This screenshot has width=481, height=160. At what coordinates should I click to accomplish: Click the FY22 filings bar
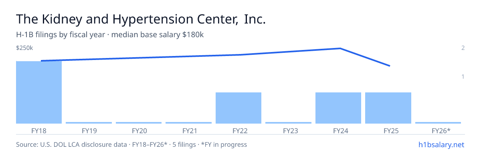(x=238, y=108)
